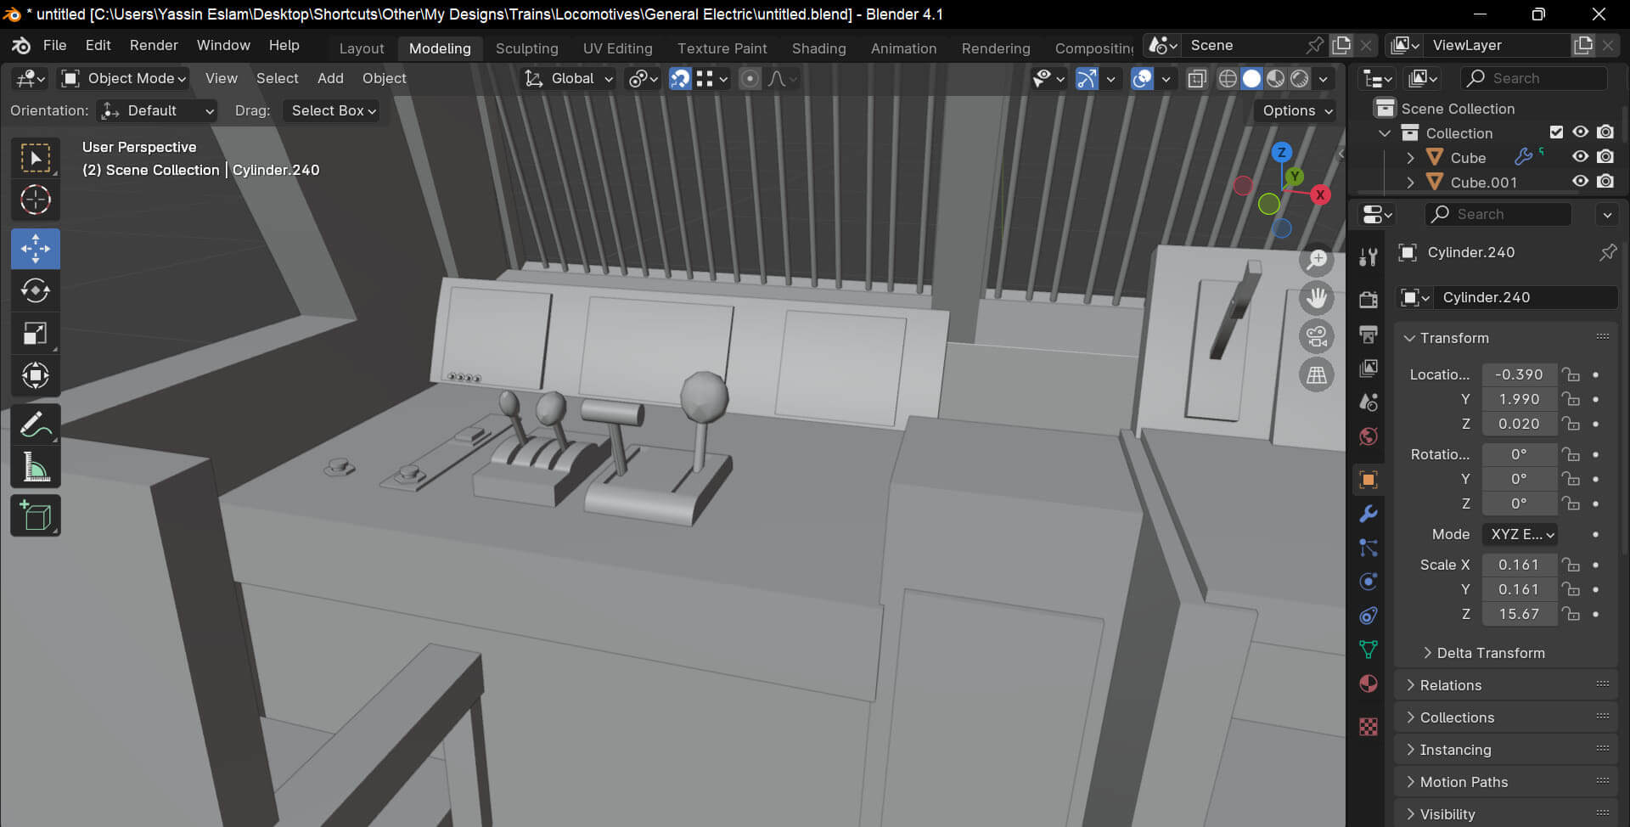The width and height of the screenshot is (1630, 827).
Task: Pick the Measure tool
Action: [x=35, y=467]
